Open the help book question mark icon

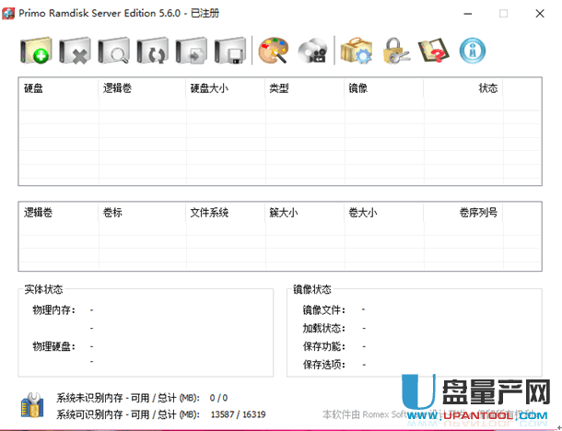pos(433,51)
